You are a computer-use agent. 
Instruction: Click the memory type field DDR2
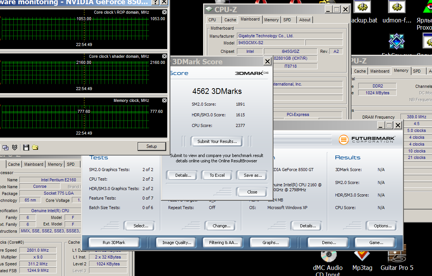(377, 86)
